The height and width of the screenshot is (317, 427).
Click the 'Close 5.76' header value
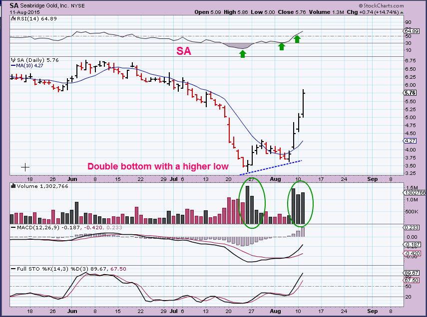pos(292,12)
